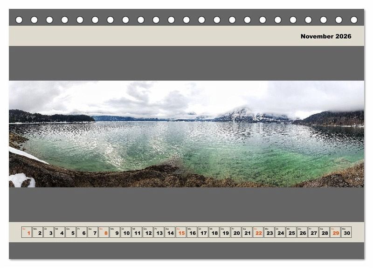Click the first binding hole on left
Viewport: 373px width, 268px height.
pos(19,20)
